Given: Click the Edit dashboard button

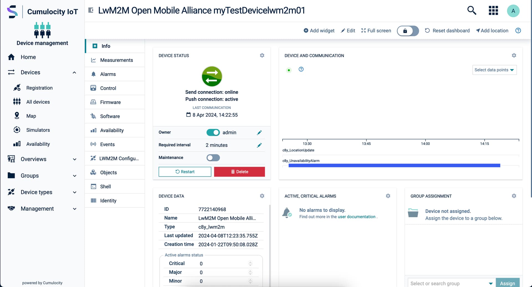Looking at the screenshot, I should pos(348,31).
